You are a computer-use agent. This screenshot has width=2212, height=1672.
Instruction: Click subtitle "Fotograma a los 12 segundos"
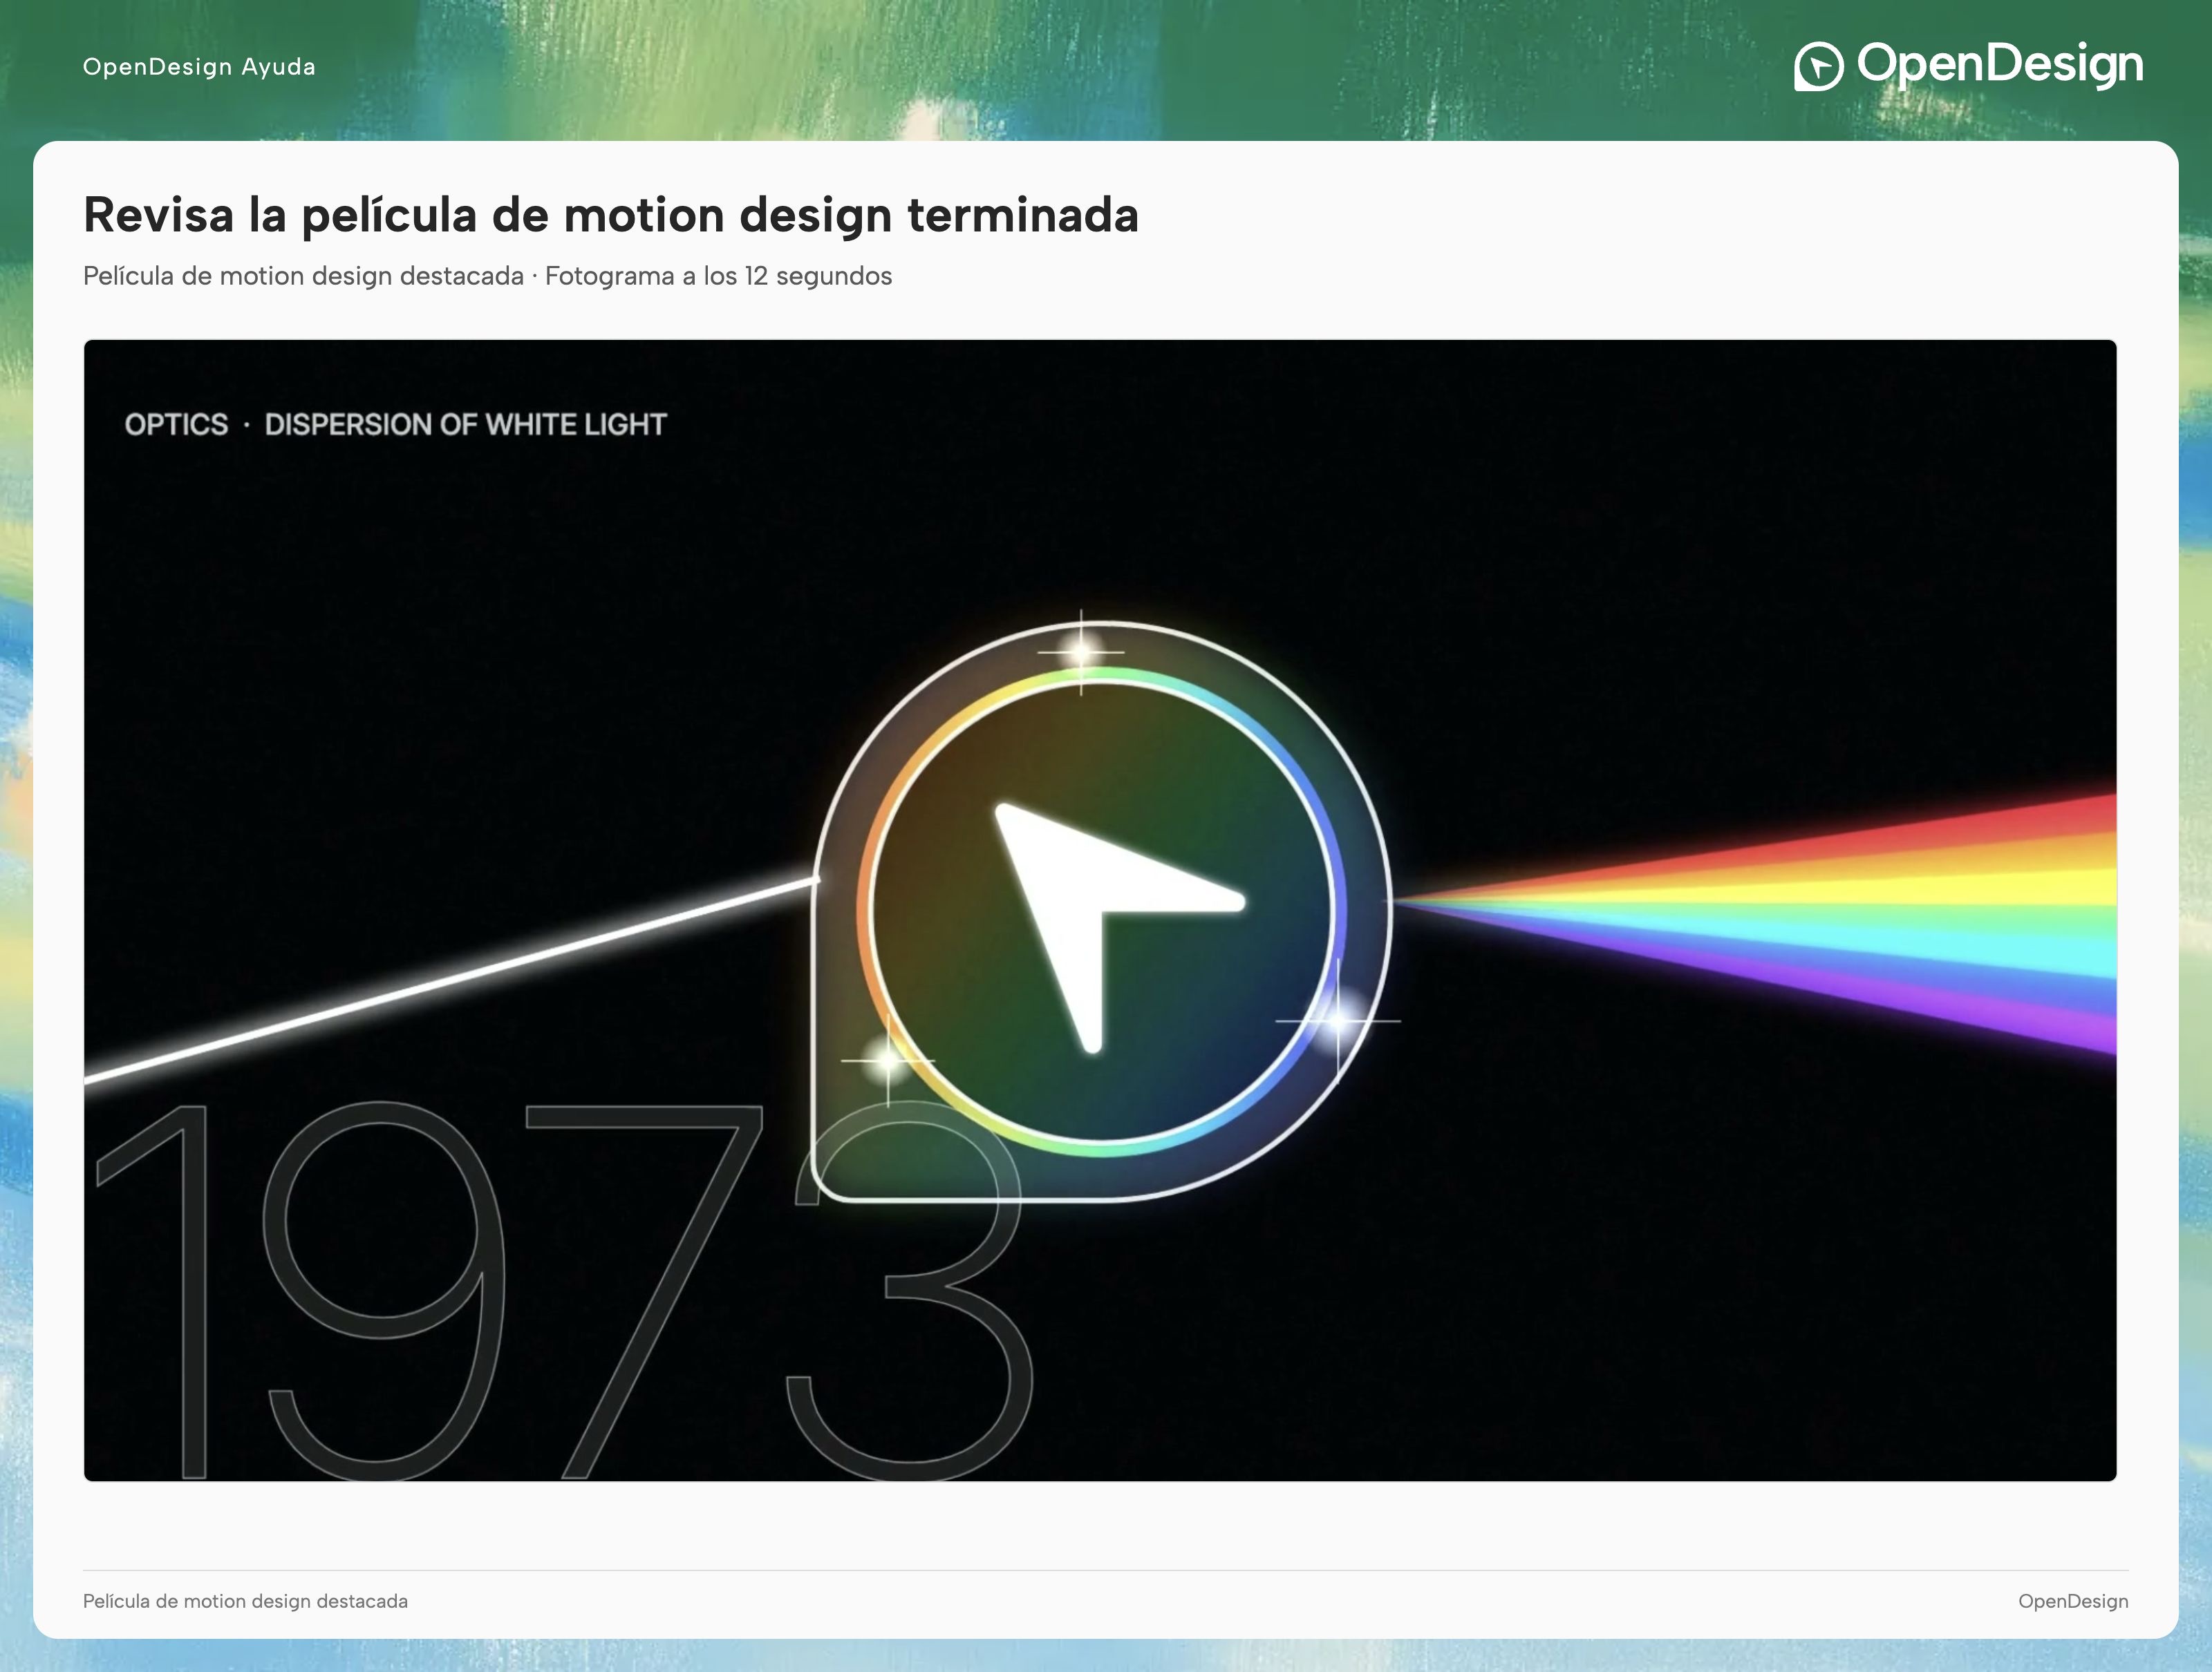718,276
